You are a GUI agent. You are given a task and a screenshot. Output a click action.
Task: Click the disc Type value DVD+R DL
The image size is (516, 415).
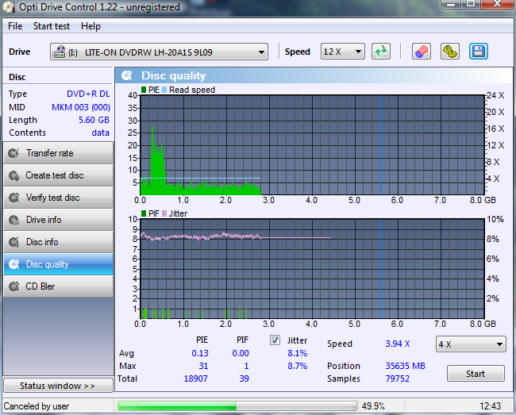click(x=88, y=94)
